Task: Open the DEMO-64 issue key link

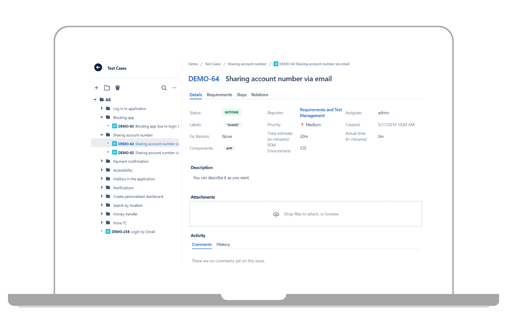Action: [x=204, y=79]
